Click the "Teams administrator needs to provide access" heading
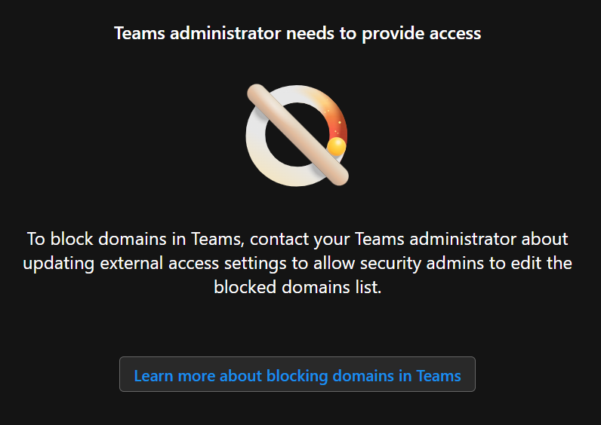601x425 pixels. (297, 33)
